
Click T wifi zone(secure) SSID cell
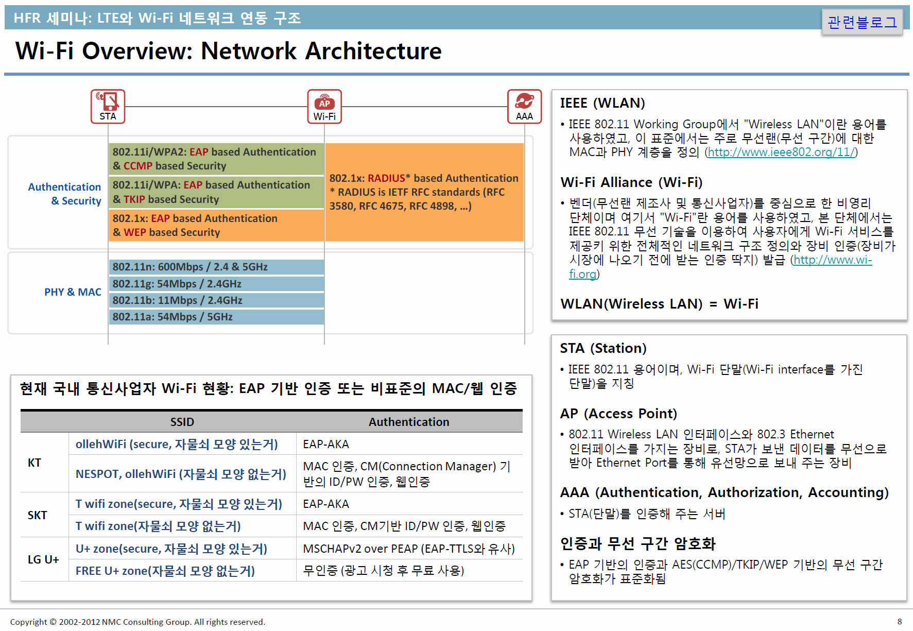pos(183,504)
